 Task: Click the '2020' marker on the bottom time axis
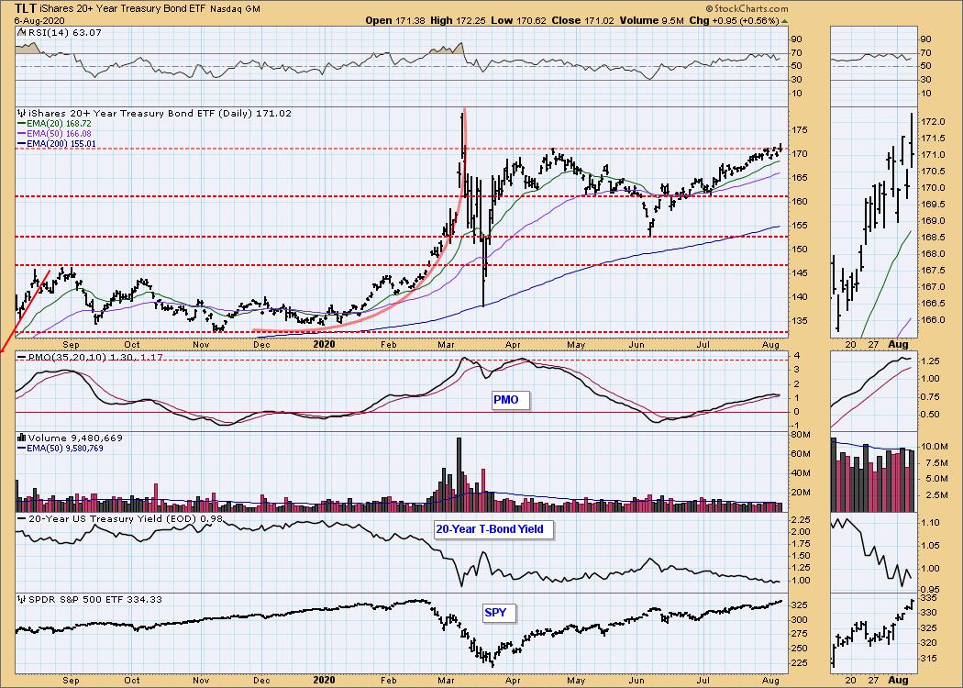(x=324, y=680)
